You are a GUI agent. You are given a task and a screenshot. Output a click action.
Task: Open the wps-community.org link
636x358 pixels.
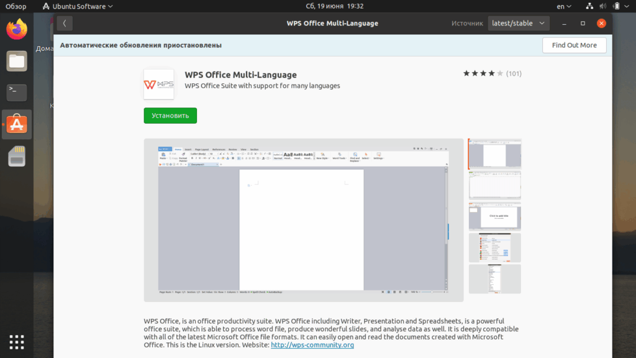(x=312, y=345)
